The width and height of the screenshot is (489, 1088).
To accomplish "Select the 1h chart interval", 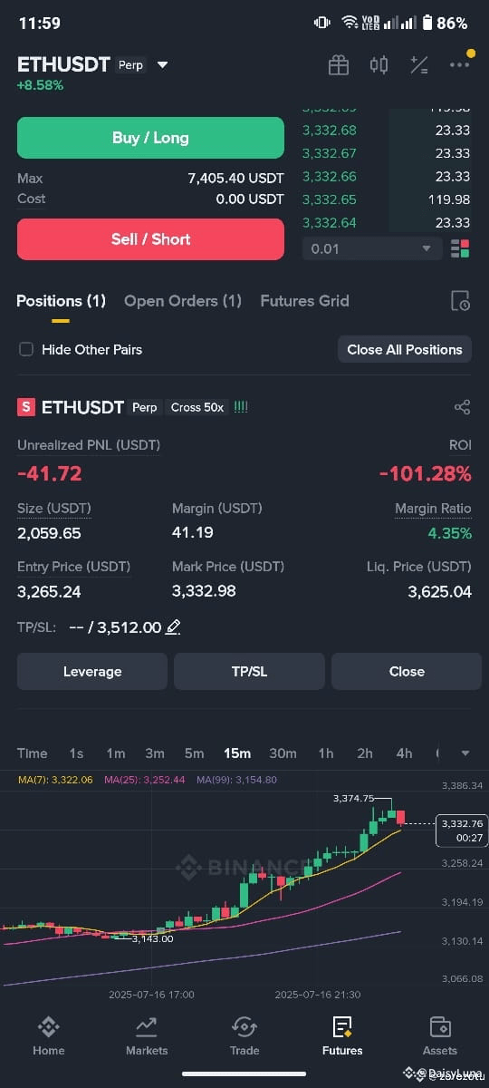I will coord(325,753).
